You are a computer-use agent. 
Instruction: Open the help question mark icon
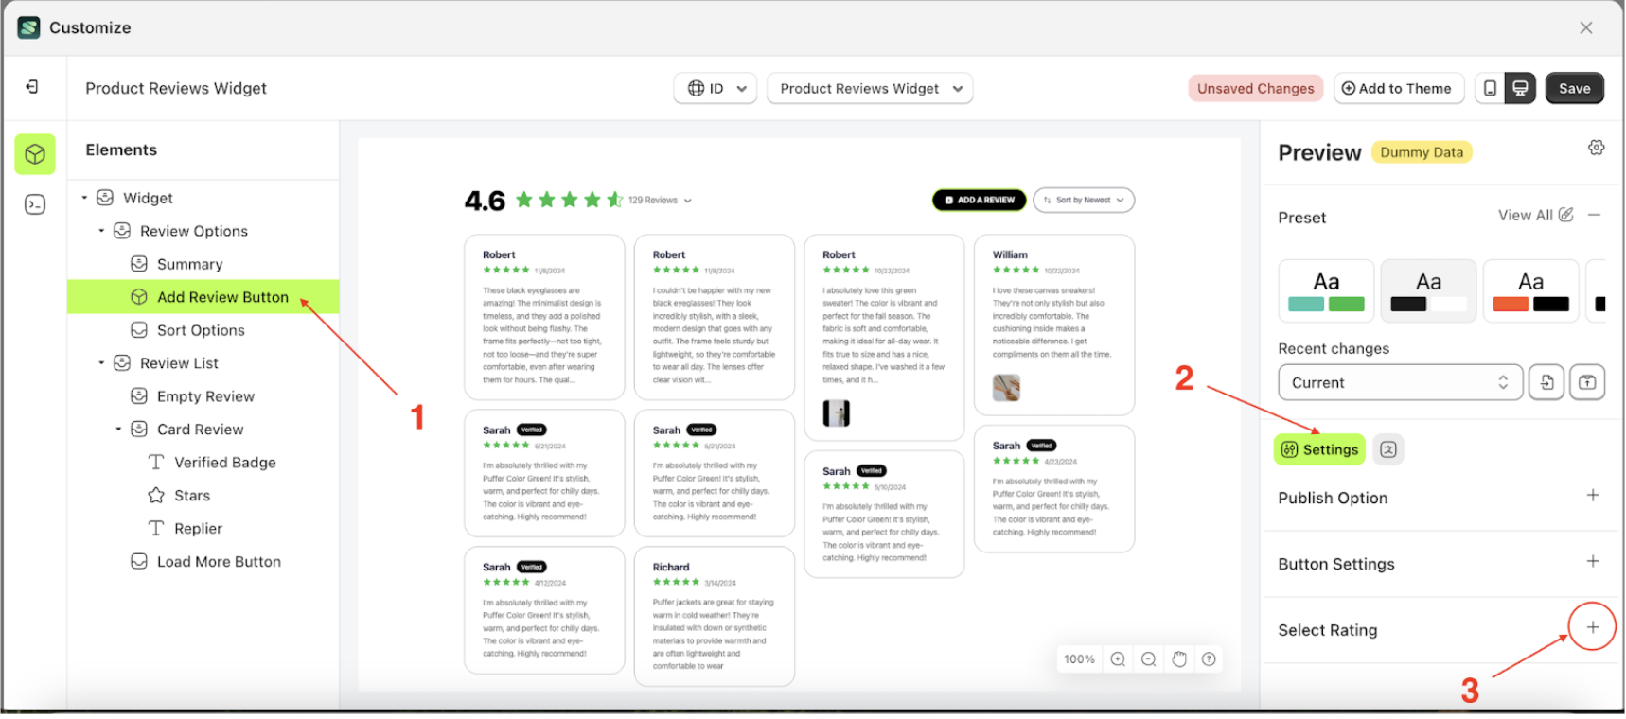pyautogui.click(x=1209, y=659)
